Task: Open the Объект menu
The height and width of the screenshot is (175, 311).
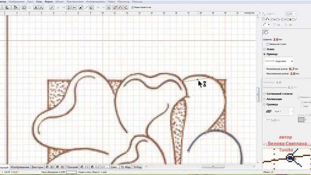Action: point(59,1)
